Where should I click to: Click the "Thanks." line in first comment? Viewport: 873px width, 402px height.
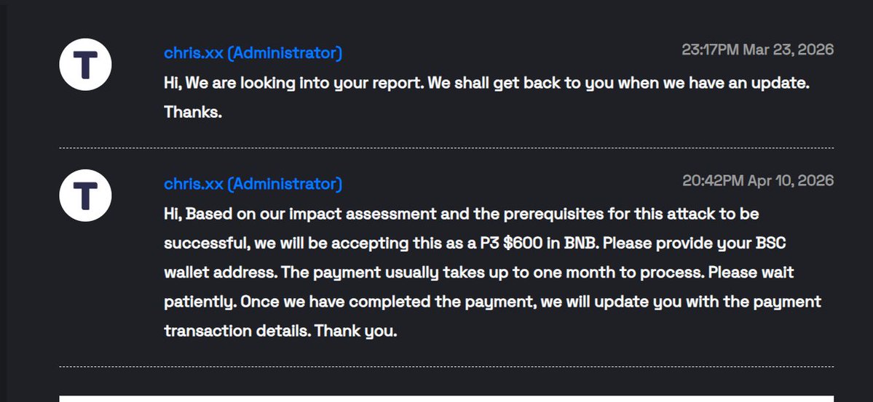[x=192, y=113]
